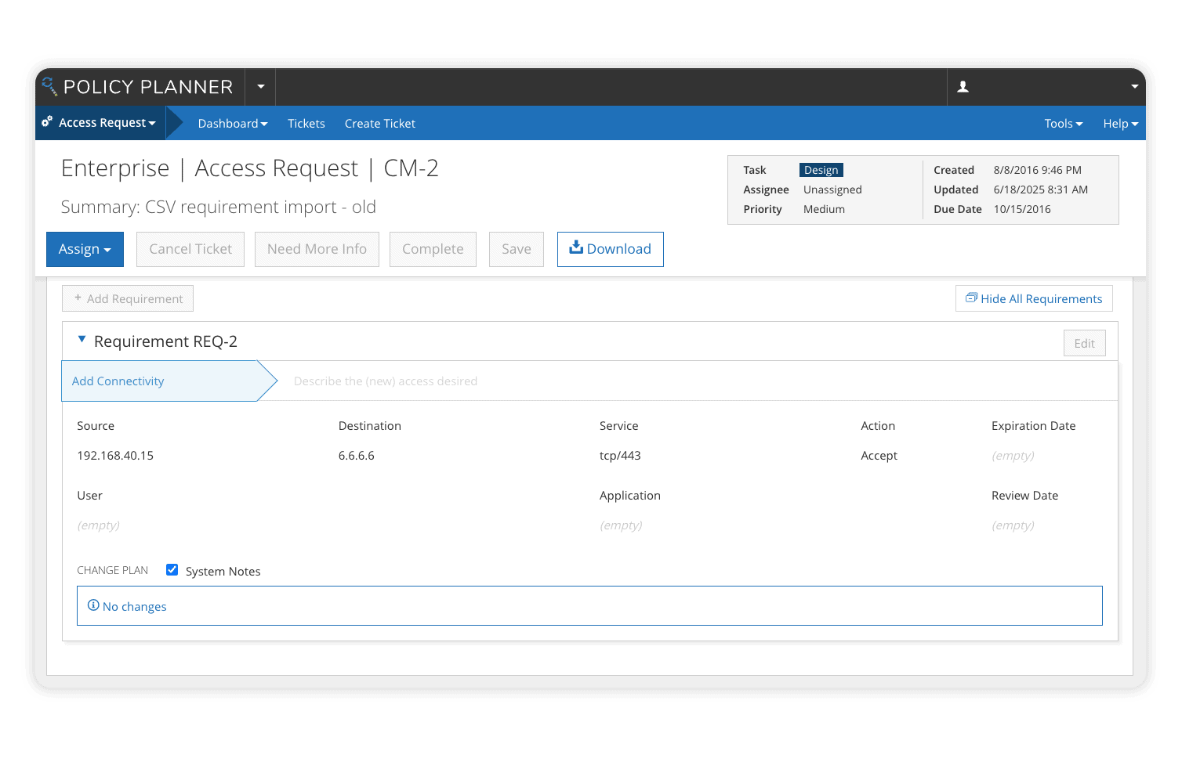This screenshot has width=1182, height=758.
Task: Click the Summary CSV requirement import text
Action: coord(219,207)
